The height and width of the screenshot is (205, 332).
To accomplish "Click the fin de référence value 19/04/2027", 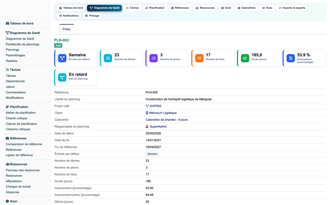I will [153, 147].
